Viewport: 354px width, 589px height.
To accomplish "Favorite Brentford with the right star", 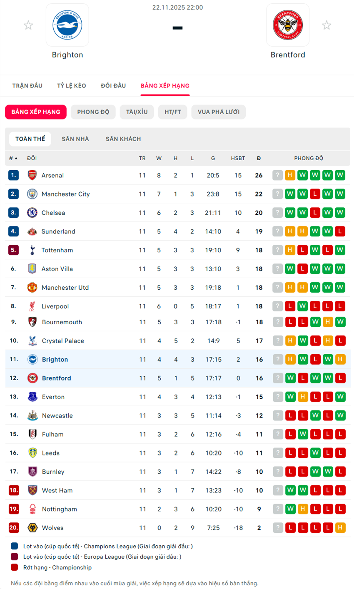I will (327, 25).
